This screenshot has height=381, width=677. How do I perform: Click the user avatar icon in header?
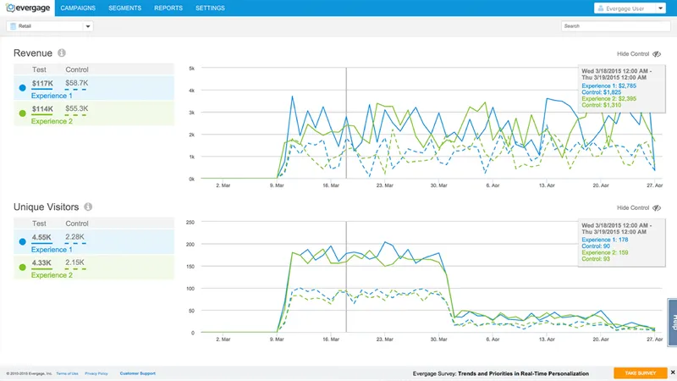coord(601,8)
